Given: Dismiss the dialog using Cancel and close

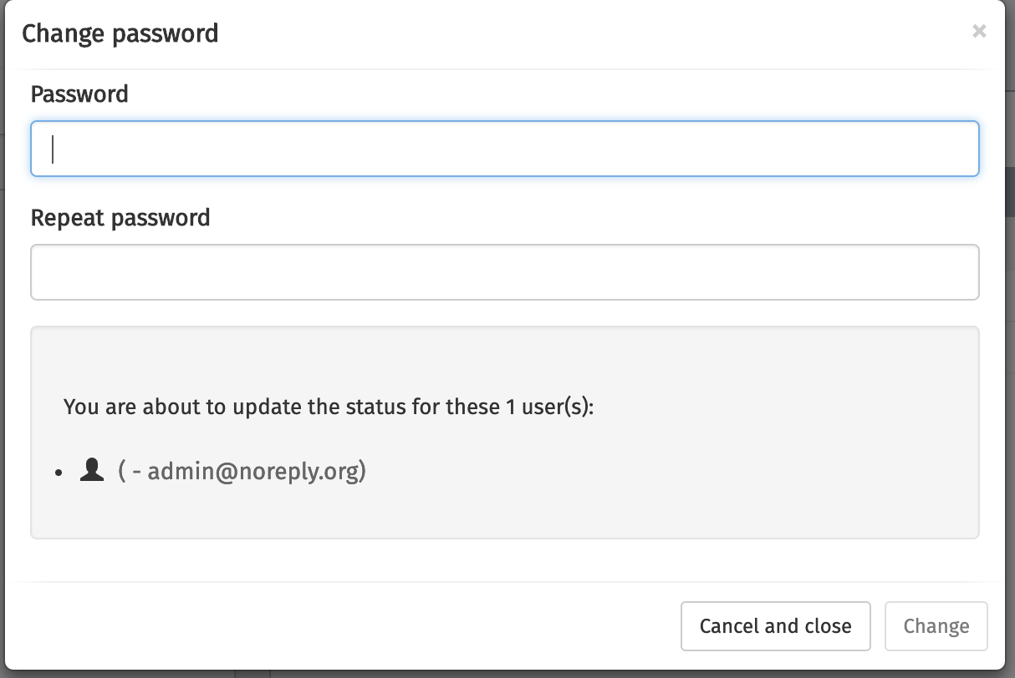Looking at the screenshot, I should point(775,625).
